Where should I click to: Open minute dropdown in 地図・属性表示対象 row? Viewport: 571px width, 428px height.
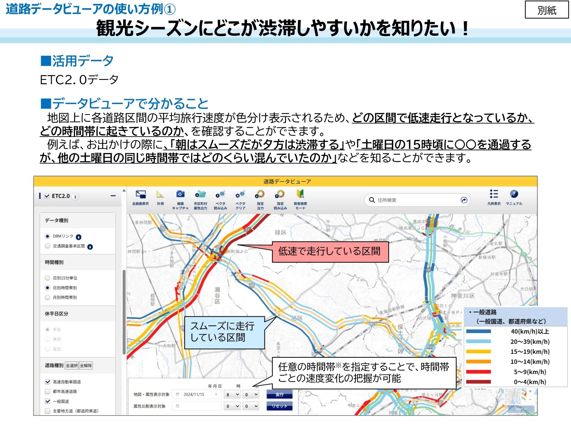251,394
